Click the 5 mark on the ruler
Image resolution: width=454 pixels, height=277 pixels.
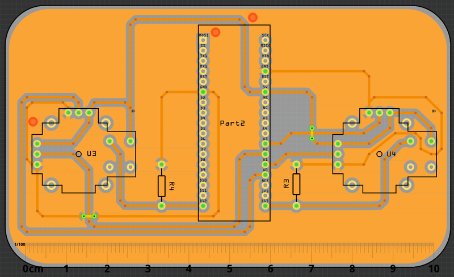(x=229, y=269)
